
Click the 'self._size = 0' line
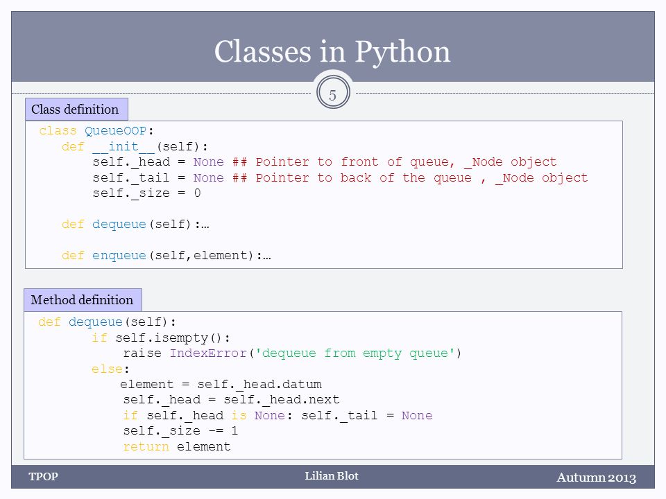tap(147, 193)
